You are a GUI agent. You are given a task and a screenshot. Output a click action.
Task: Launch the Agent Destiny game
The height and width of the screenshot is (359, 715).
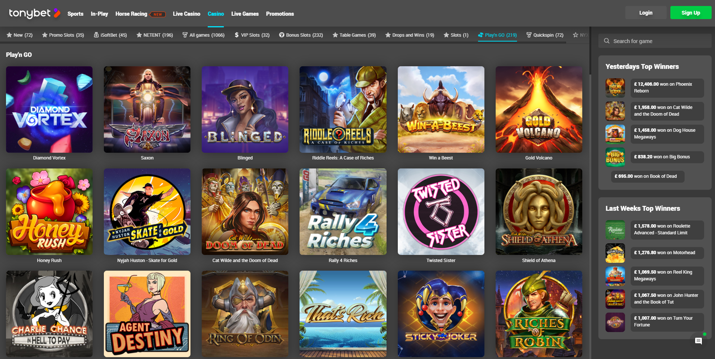coord(147,314)
